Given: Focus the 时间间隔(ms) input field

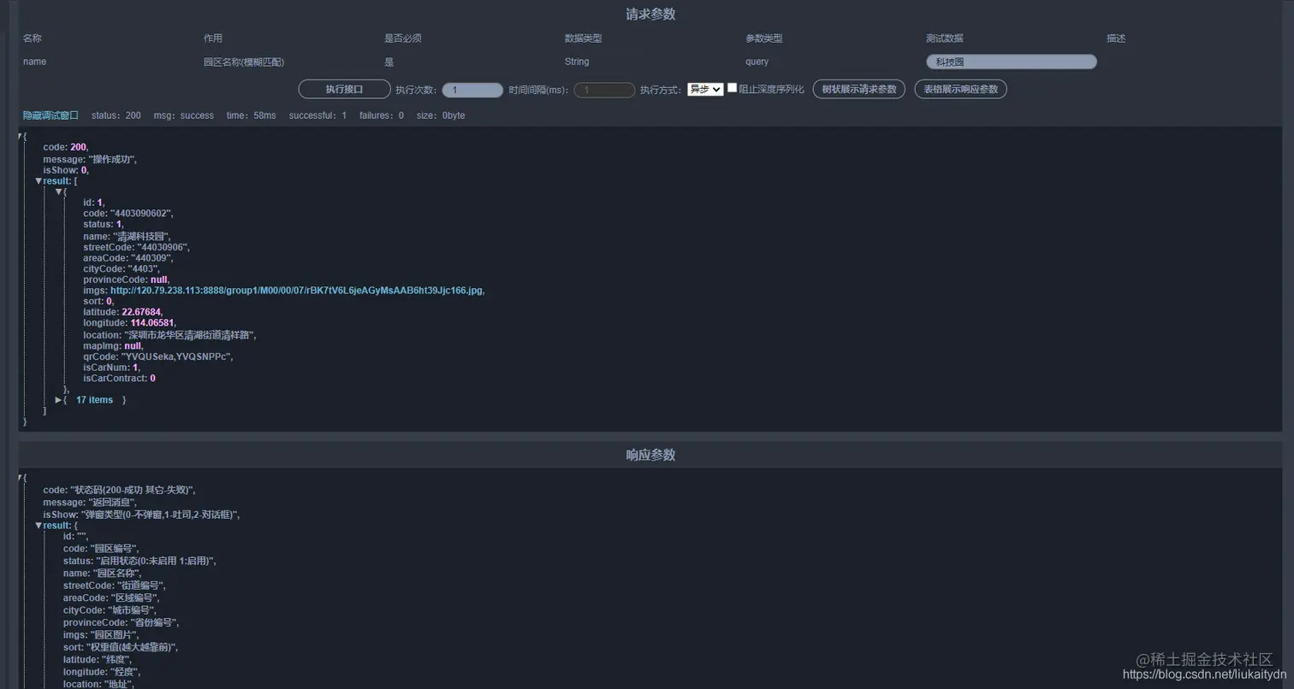Looking at the screenshot, I should (604, 90).
